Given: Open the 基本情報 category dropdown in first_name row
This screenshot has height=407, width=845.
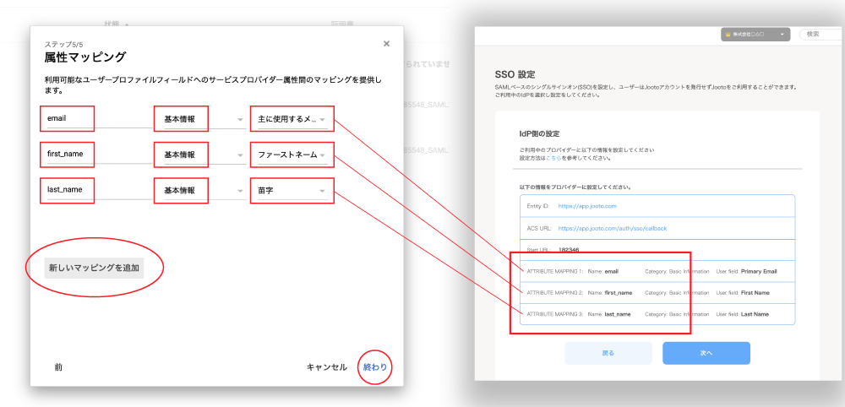Looking at the screenshot, I should coord(204,155).
